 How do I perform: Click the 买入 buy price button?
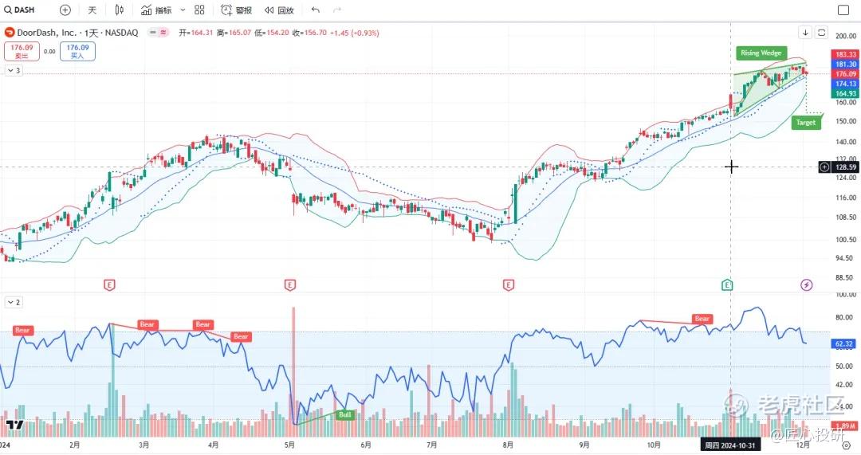77,51
